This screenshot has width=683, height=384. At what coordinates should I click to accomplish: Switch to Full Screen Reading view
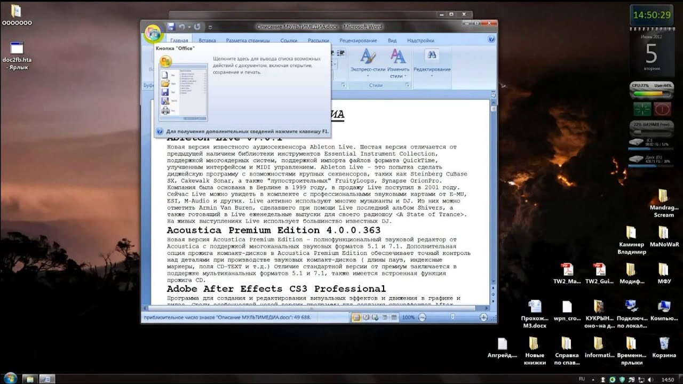pos(366,317)
